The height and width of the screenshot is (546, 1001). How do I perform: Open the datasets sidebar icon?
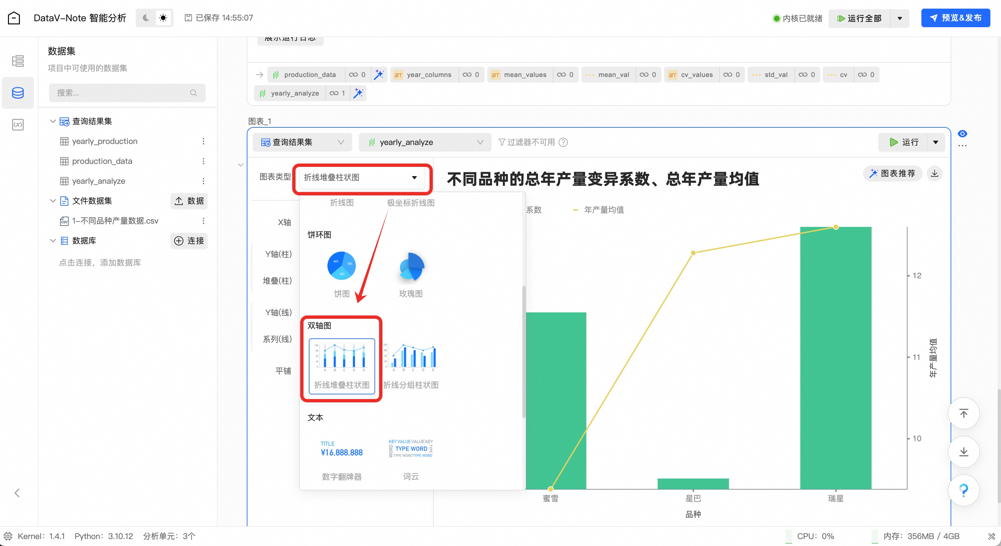tap(18, 93)
